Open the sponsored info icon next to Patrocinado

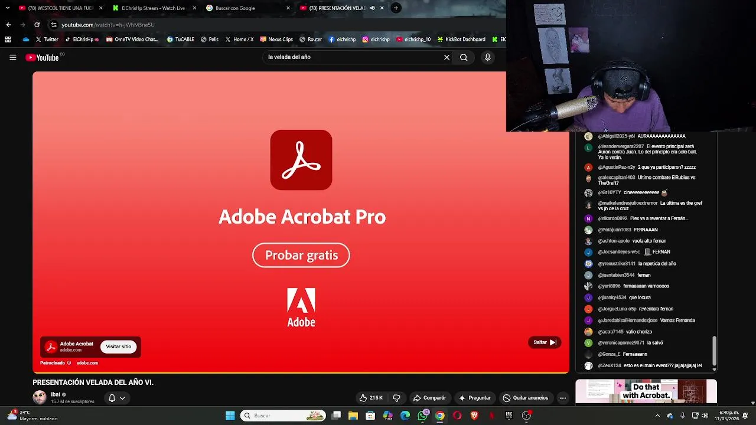click(69, 363)
